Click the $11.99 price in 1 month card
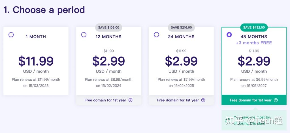 pyautogui.click(x=36, y=61)
